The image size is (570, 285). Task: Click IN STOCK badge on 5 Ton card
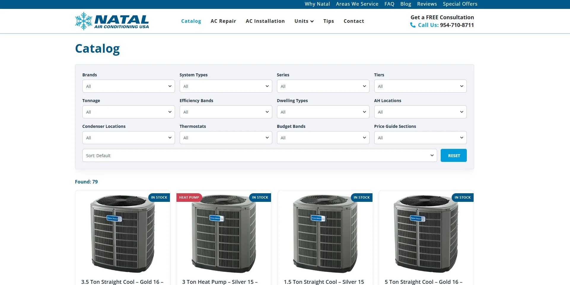tap(463, 197)
